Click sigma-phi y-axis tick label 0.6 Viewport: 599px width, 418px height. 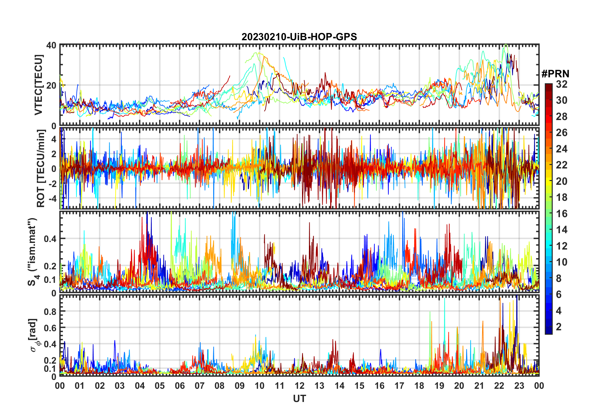click(50, 328)
